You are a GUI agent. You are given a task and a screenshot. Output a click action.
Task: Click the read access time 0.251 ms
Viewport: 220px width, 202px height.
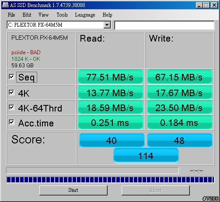point(111,122)
